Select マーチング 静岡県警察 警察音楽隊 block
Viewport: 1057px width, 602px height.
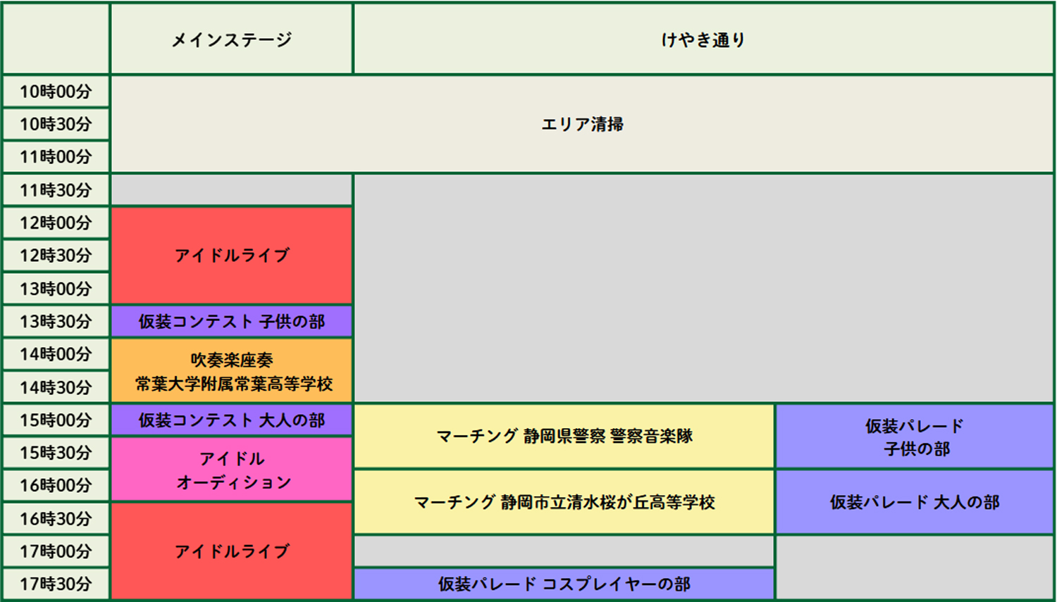(564, 437)
